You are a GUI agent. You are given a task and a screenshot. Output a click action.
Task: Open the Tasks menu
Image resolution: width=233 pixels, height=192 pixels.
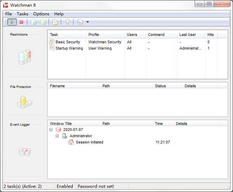[22, 14]
